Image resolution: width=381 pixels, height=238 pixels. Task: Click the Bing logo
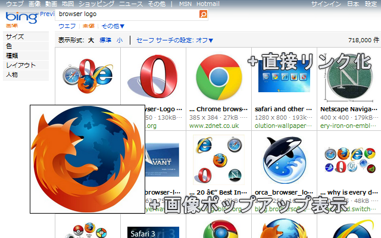[x=21, y=17]
